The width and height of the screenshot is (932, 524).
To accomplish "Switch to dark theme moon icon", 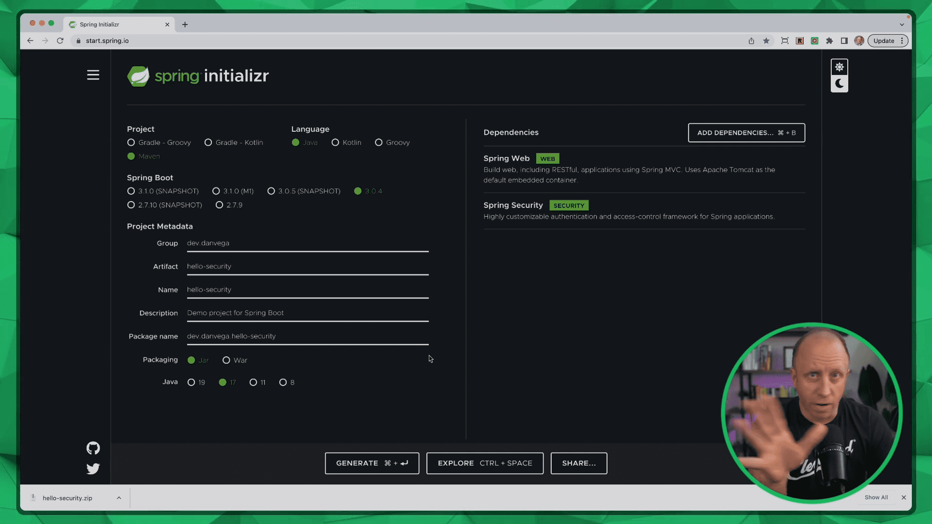I will click(x=839, y=84).
